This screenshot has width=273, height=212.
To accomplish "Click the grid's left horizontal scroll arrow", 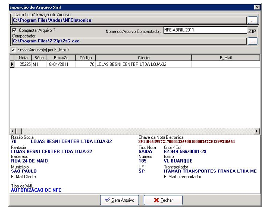I will tap(13, 131).
